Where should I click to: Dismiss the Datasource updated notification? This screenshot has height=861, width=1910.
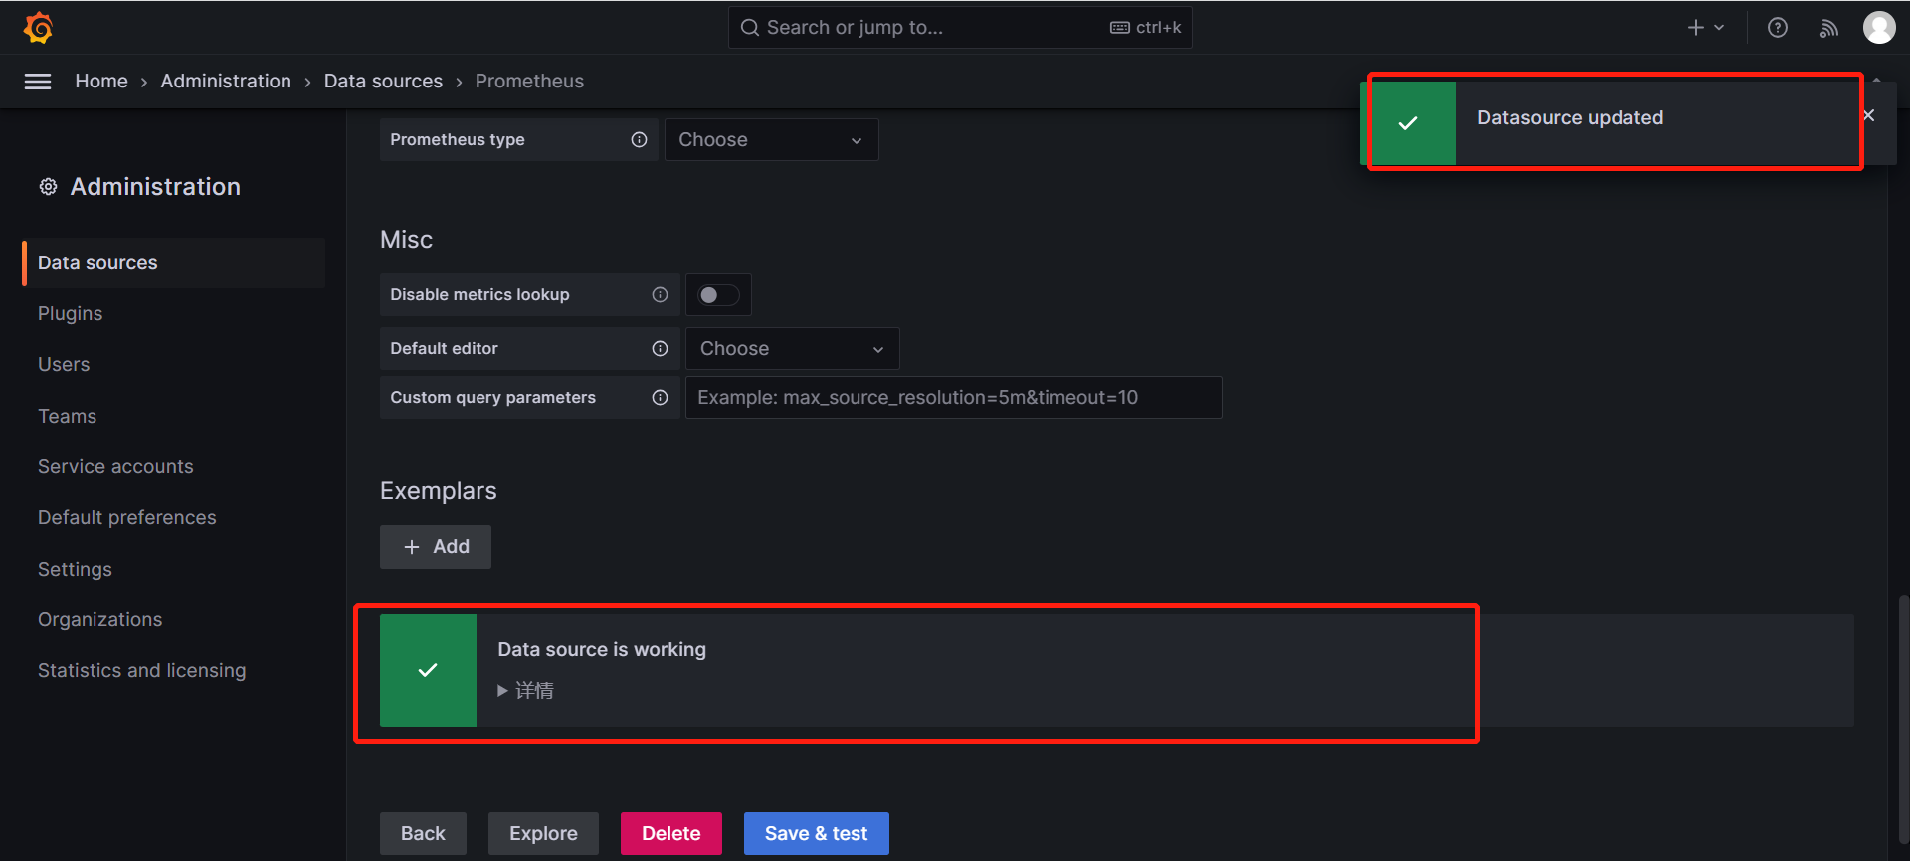[1868, 116]
